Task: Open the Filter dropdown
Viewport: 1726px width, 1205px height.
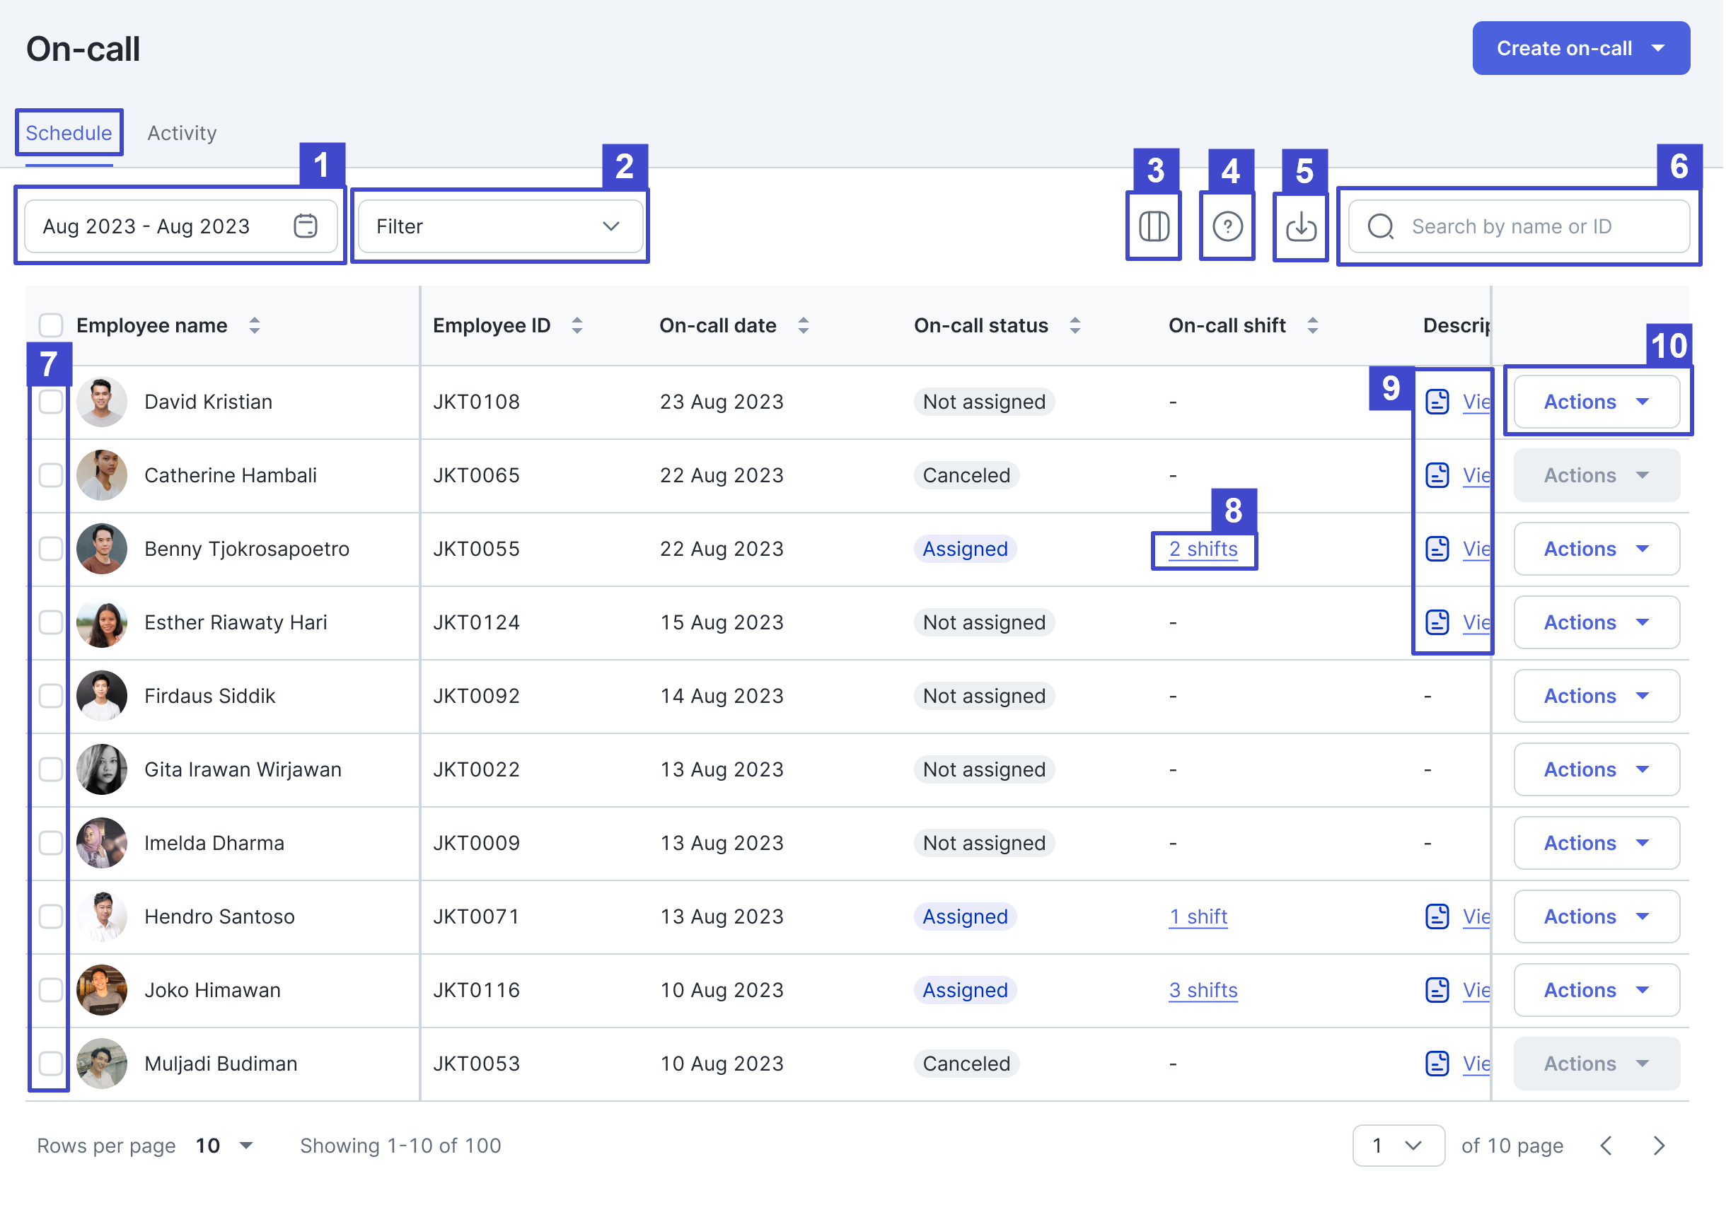Action: click(499, 226)
